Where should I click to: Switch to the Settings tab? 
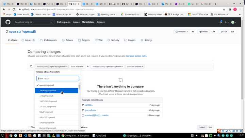[146, 40]
